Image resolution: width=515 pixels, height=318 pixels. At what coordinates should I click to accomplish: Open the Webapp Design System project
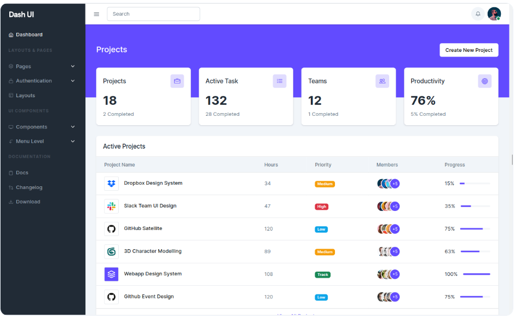tap(153, 274)
